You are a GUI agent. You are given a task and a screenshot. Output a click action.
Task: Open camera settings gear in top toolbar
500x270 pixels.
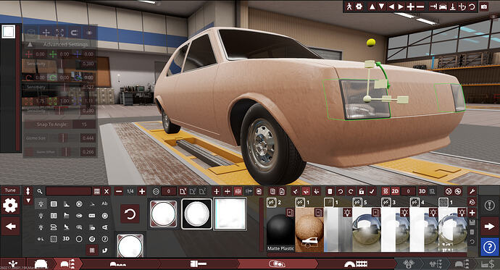359,7
